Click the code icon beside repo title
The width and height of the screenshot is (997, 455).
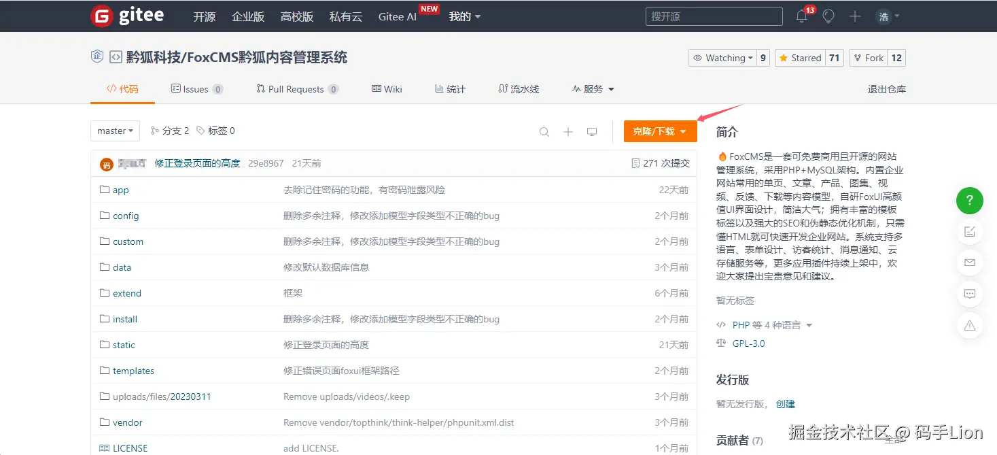click(x=116, y=57)
